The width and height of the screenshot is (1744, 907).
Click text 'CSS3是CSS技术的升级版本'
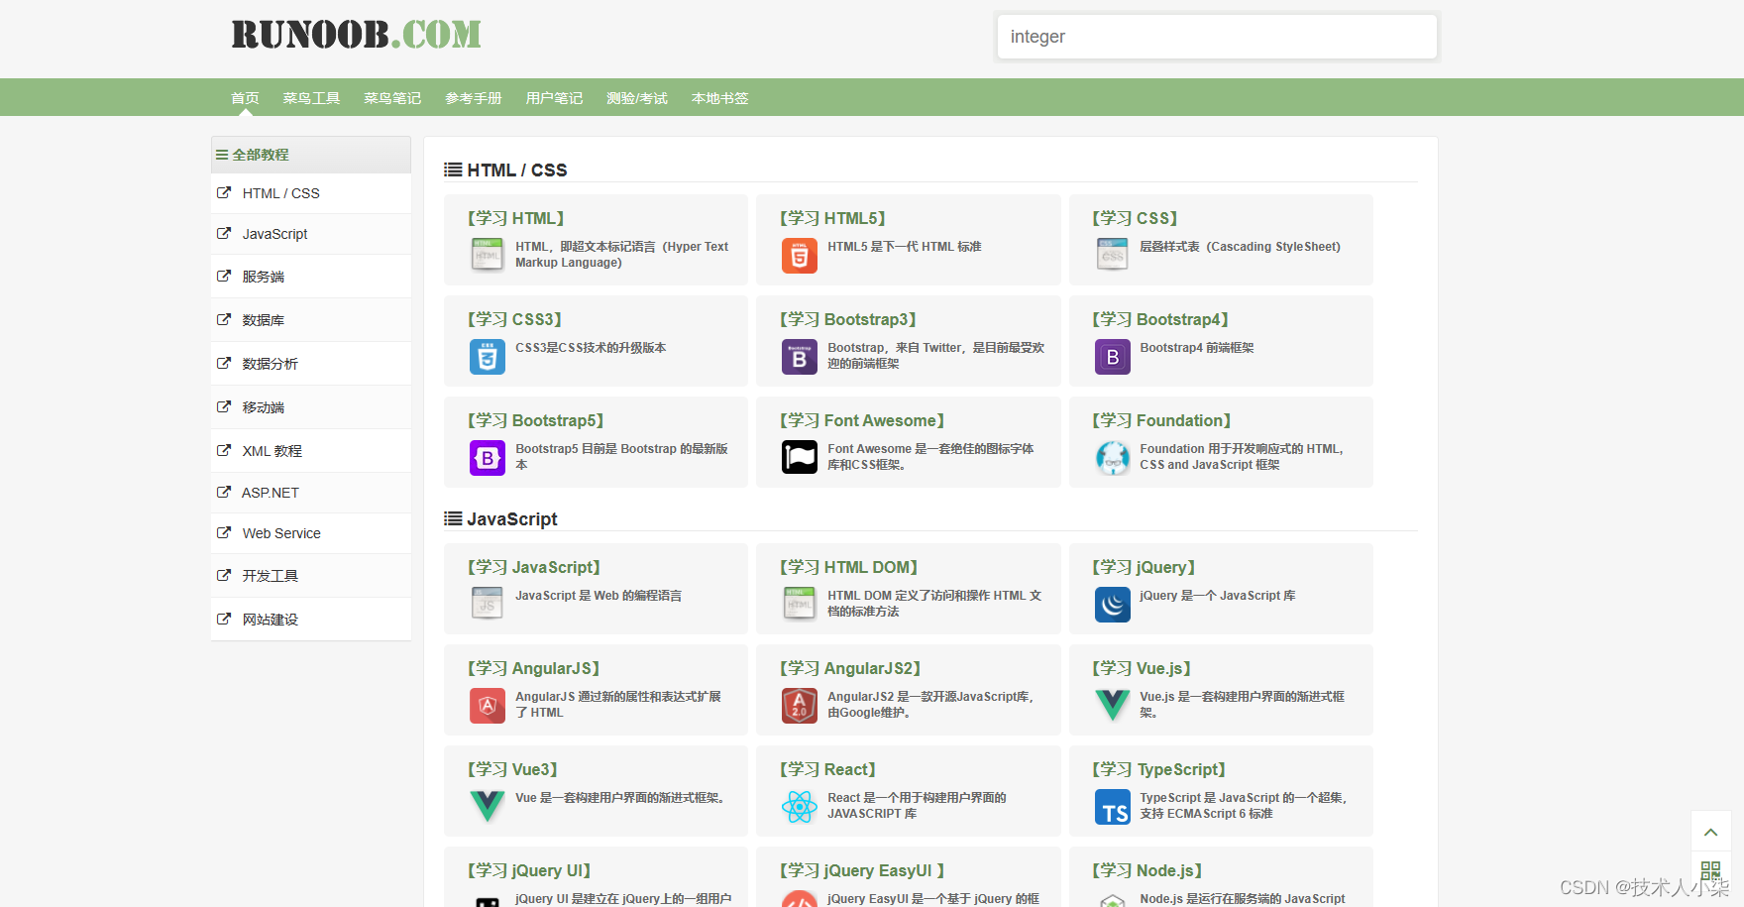[591, 348]
